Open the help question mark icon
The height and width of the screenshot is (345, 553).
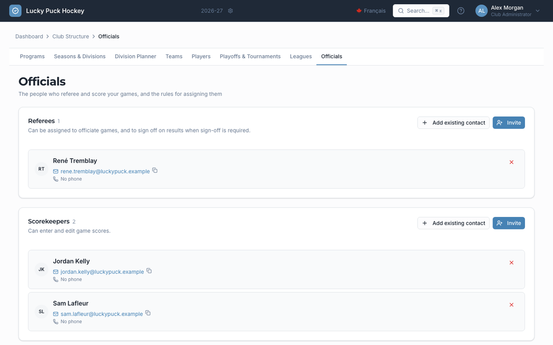[x=461, y=11]
